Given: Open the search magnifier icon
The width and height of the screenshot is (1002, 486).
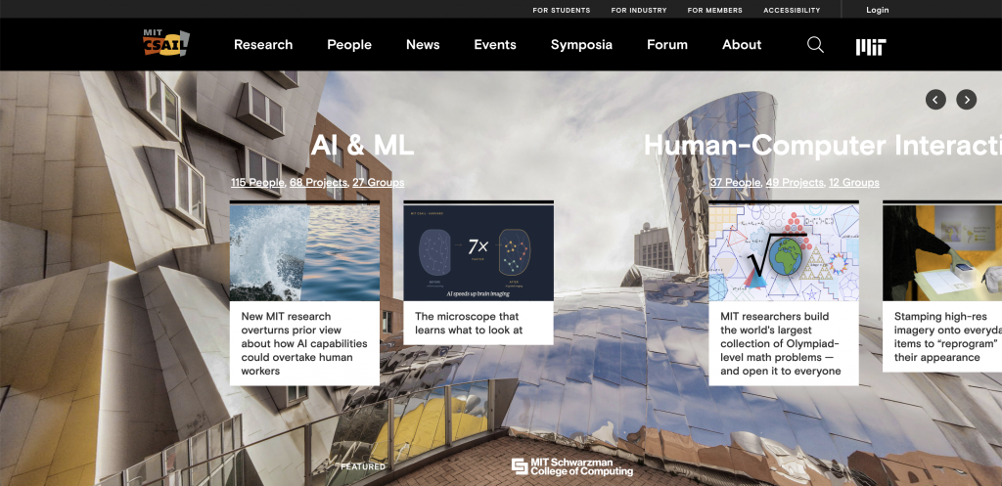Looking at the screenshot, I should point(815,45).
